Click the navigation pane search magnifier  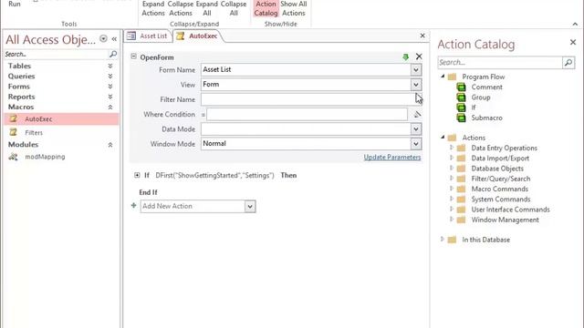click(113, 55)
